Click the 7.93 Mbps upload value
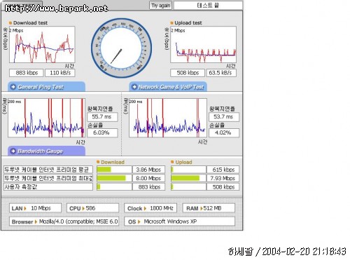This screenshot has height=260, width=350. tap(223, 178)
